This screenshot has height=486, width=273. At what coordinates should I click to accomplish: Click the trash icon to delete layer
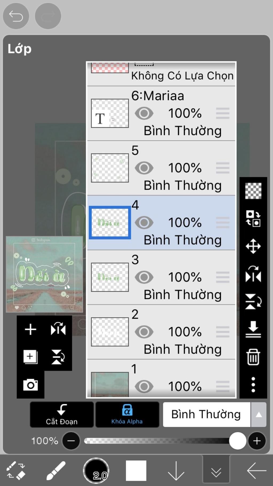(253, 357)
